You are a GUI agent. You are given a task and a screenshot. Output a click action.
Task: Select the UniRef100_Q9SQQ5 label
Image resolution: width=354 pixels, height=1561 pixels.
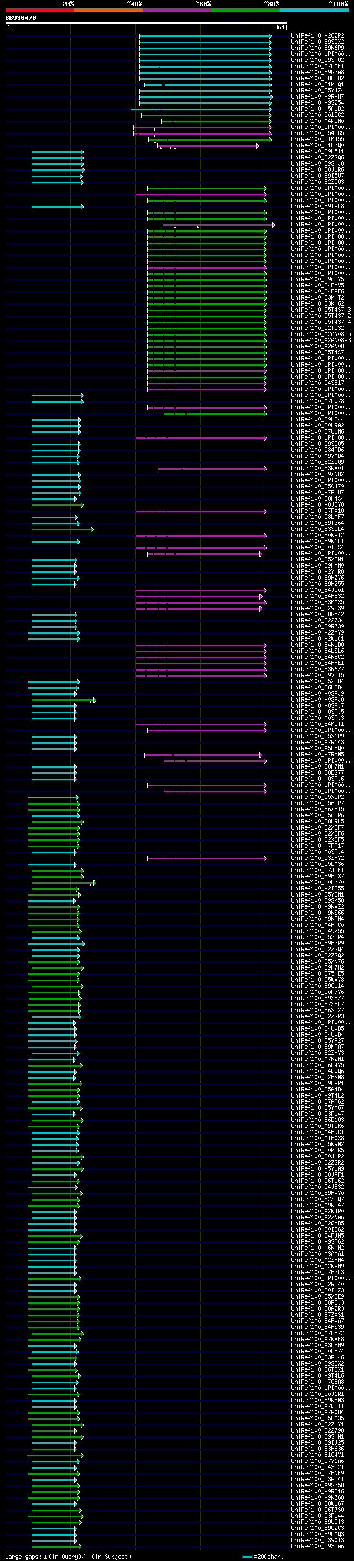317,444
